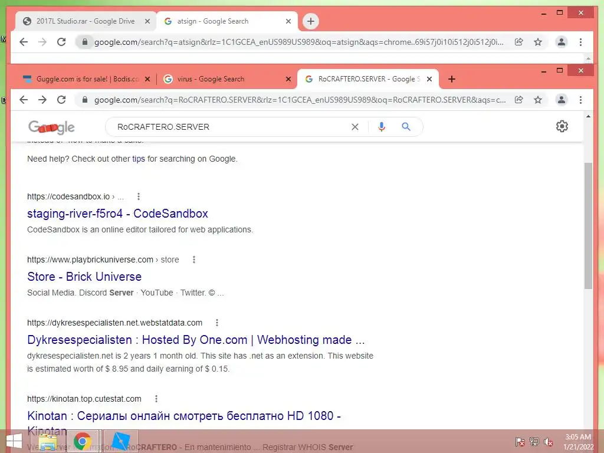Open Store - Brick Universe result

84,277
